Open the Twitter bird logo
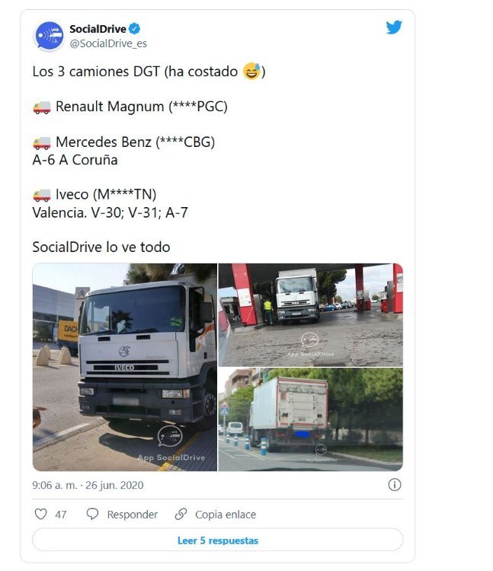This screenshot has height=571, width=493. pyautogui.click(x=394, y=27)
